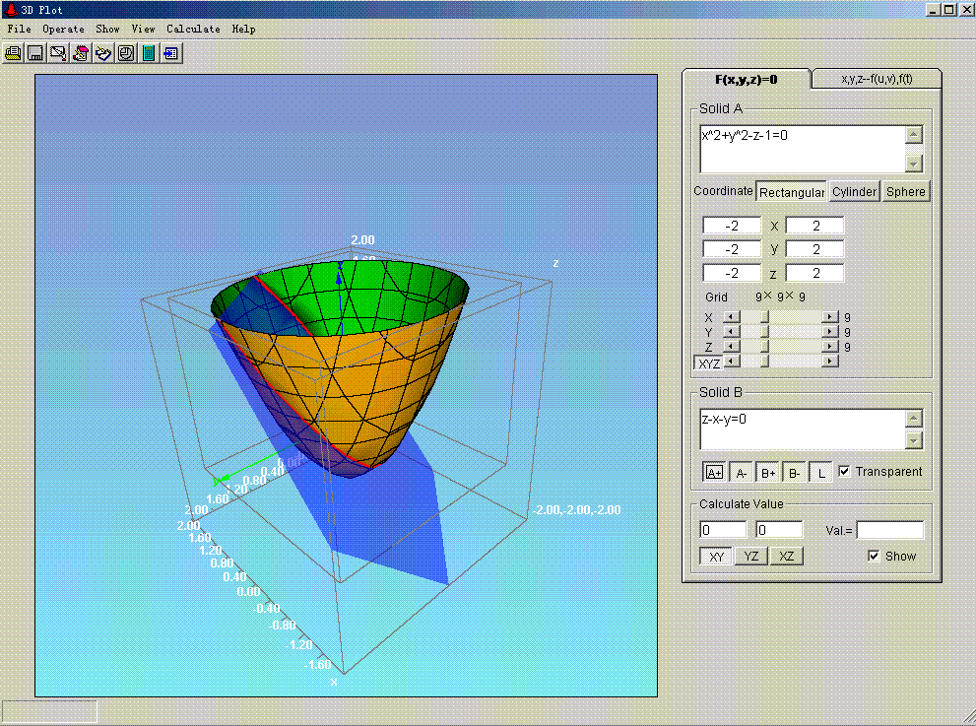Increase Y grid with its right arrow
976x726 pixels.
(830, 332)
